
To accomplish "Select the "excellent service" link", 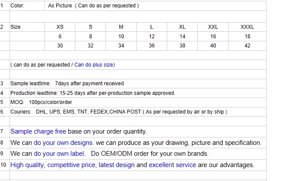I will tap(172, 165).
